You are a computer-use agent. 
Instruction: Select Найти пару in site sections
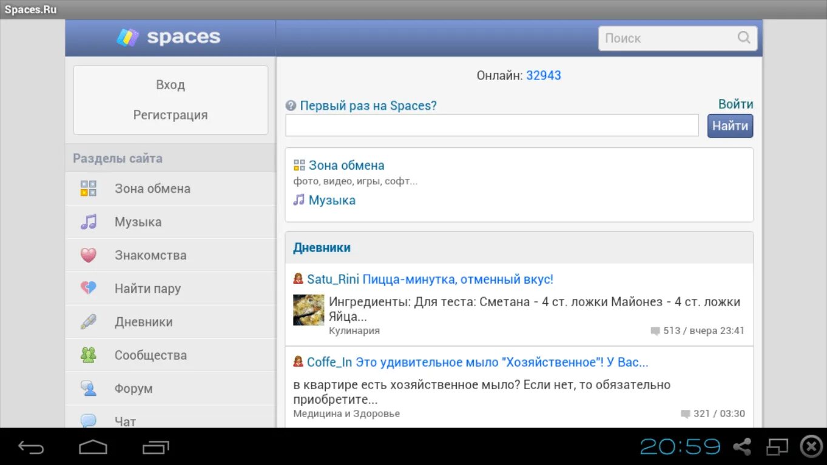[170, 289]
